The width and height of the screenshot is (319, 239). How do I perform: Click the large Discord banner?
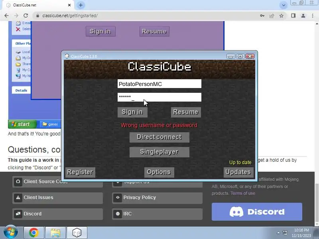[257, 212]
